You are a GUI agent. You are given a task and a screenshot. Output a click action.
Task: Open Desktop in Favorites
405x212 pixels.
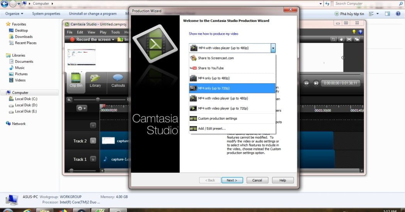22,30
